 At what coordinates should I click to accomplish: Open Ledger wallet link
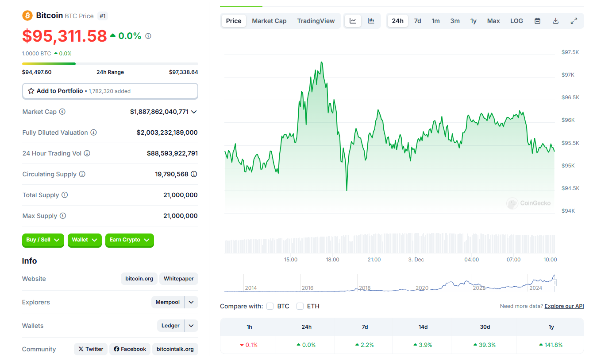coord(170,326)
